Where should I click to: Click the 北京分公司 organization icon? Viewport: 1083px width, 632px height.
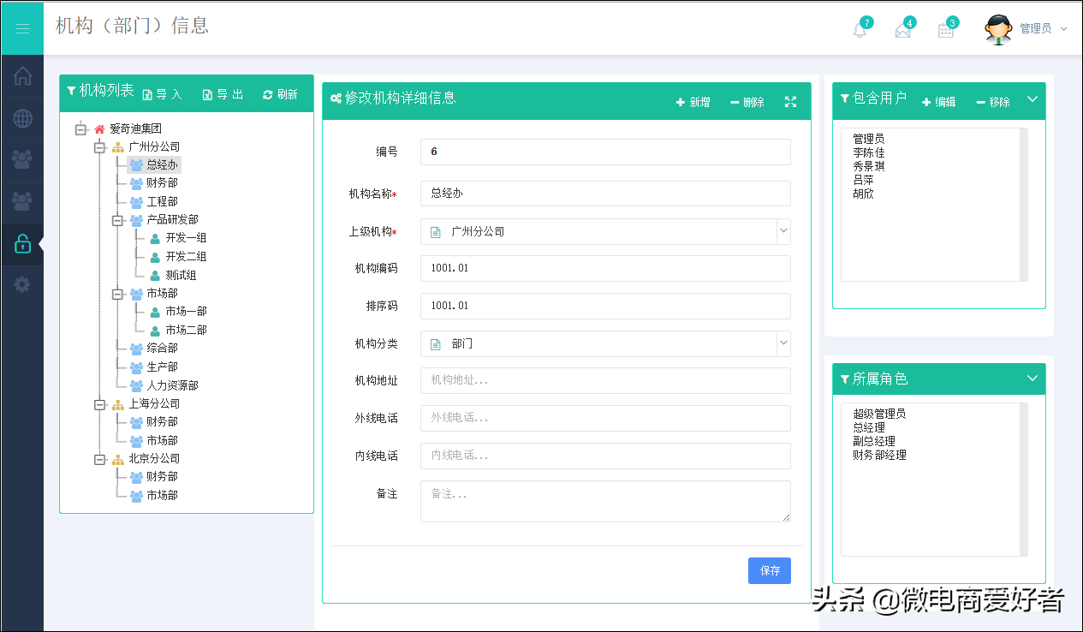118,459
